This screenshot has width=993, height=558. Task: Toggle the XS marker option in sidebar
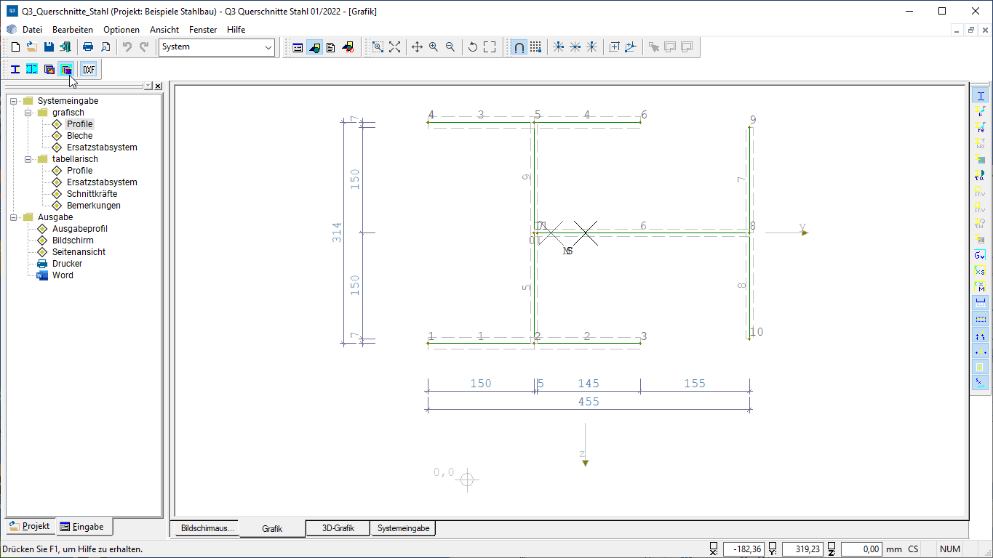[x=980, y=272]
